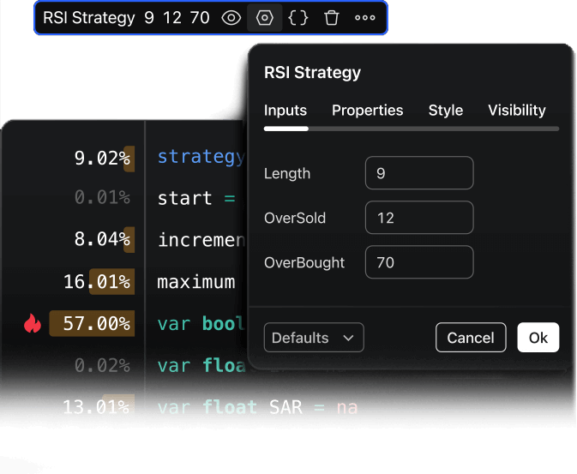577x474 pixels.
Task: Open RSI Strategy settings hexagon icon
Action: point(265,18)
